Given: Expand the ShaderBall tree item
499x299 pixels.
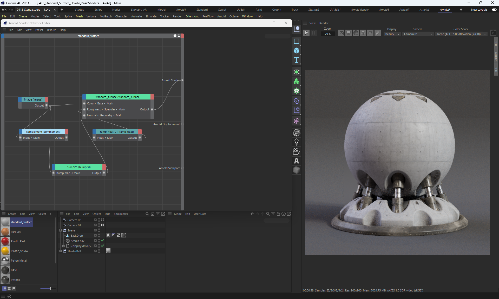Looking at the screenshot, I should (61, 251).
